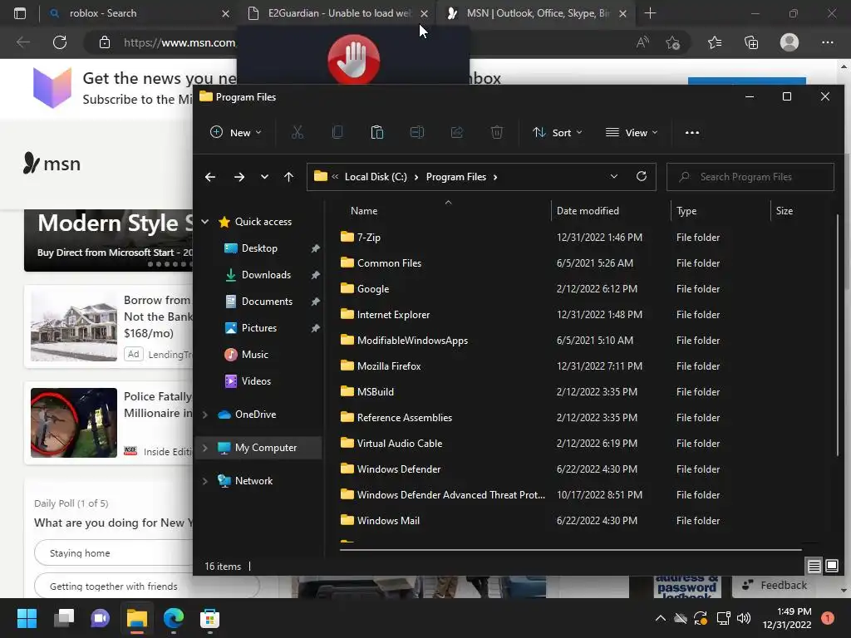Screen dimensions: 851x638
Task: Select Documents in the navigation pane
Action: (x=267, y=301)
